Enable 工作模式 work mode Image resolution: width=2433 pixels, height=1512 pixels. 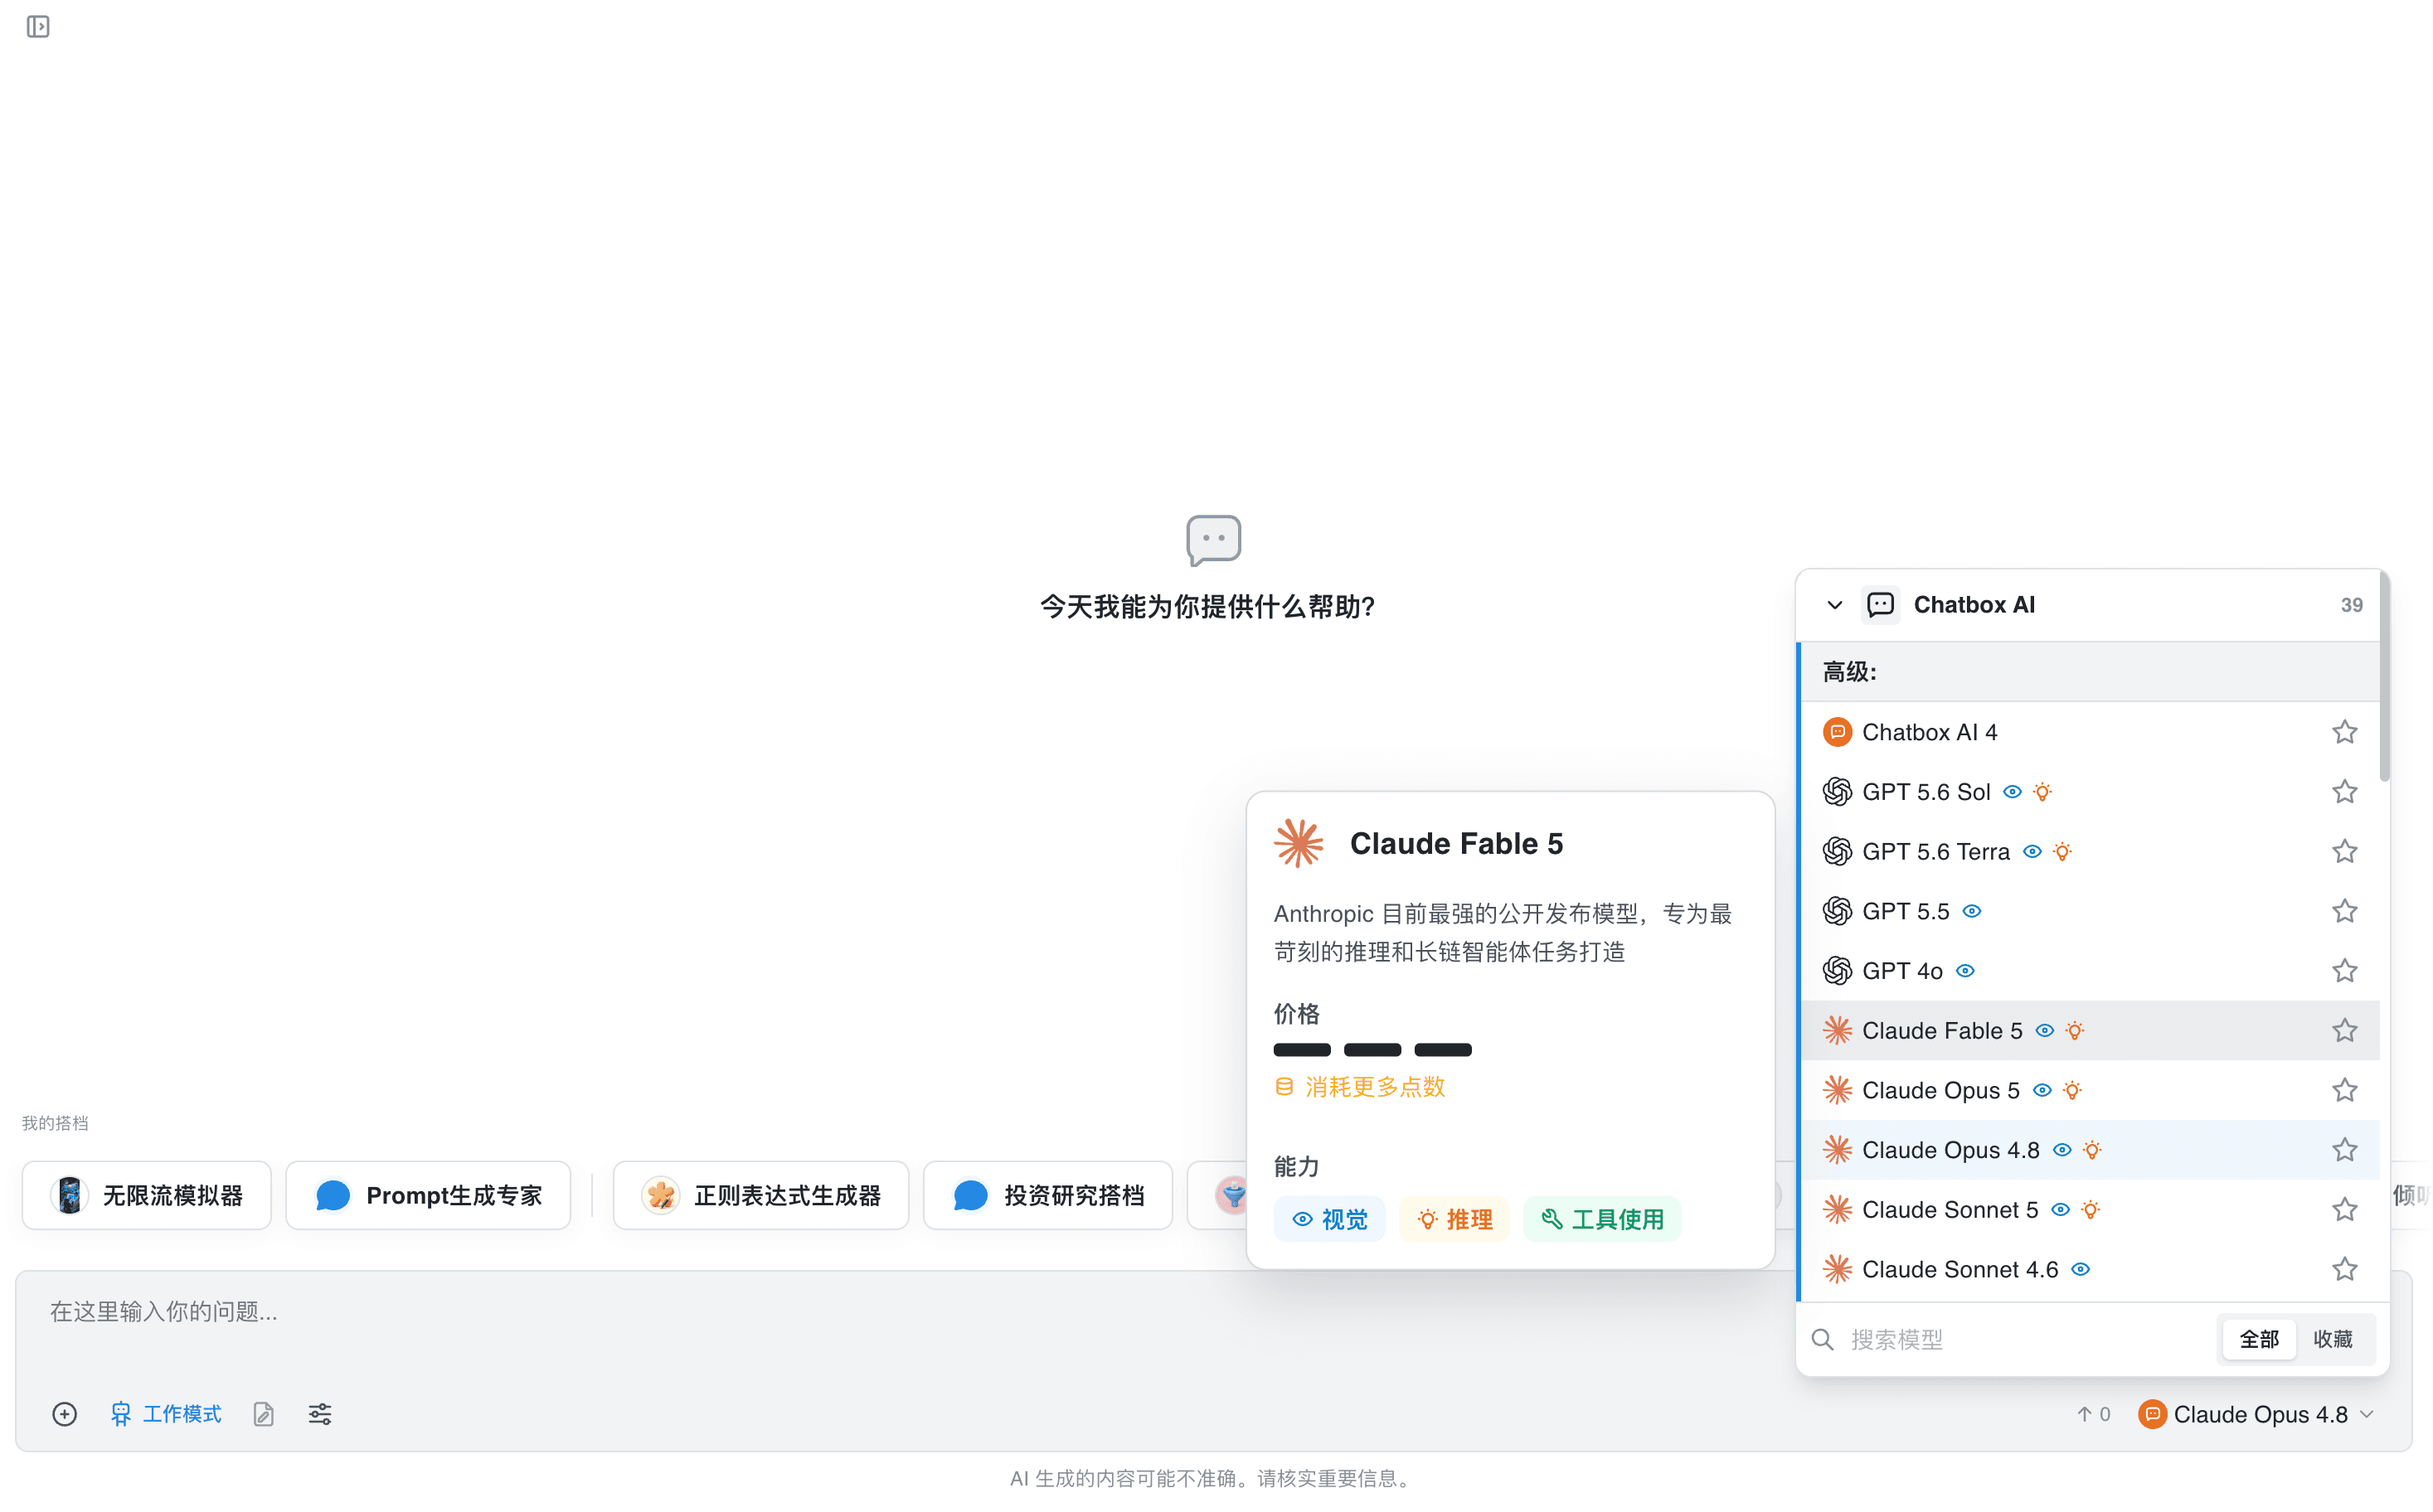click(166, 1414)
